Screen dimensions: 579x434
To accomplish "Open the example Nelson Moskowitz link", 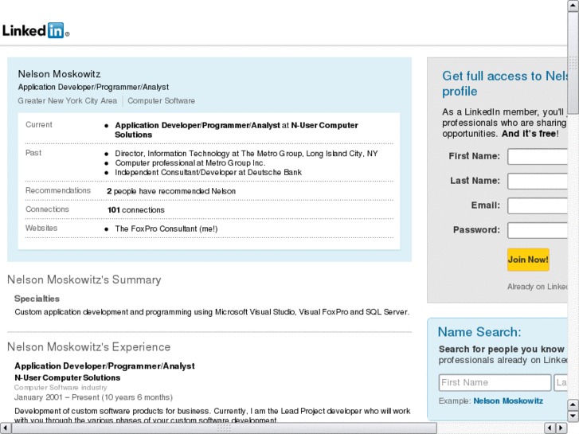I will (x=508, y=401).
